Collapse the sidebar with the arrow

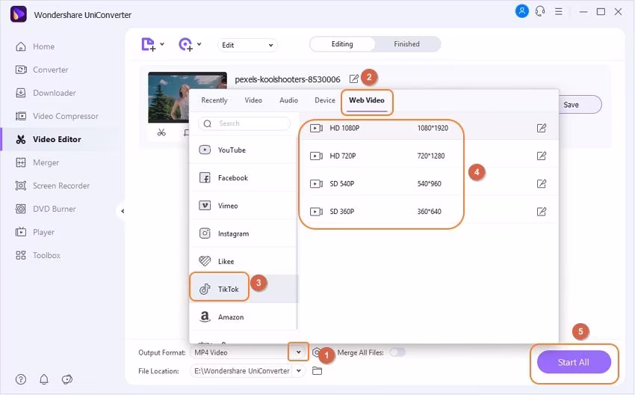click(123, 211)
